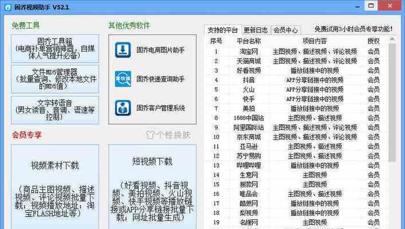Click the 固乔客户管理系统 link text
The height and width of the screenshot is (229, 405).
click(x=160, y=108)
